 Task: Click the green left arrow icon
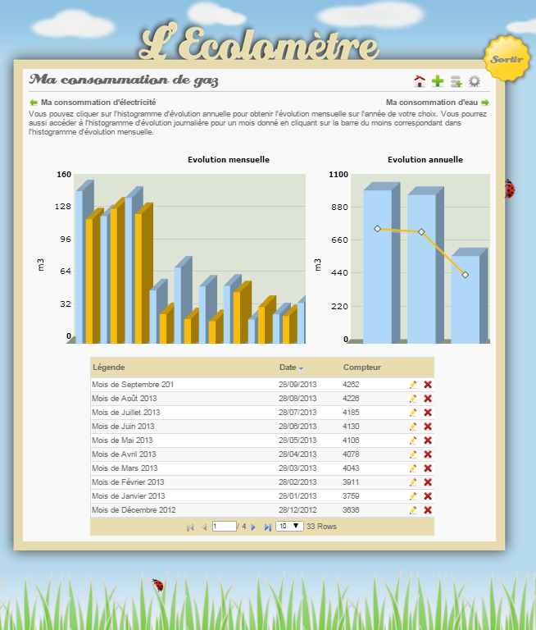(x=34, y=103)
